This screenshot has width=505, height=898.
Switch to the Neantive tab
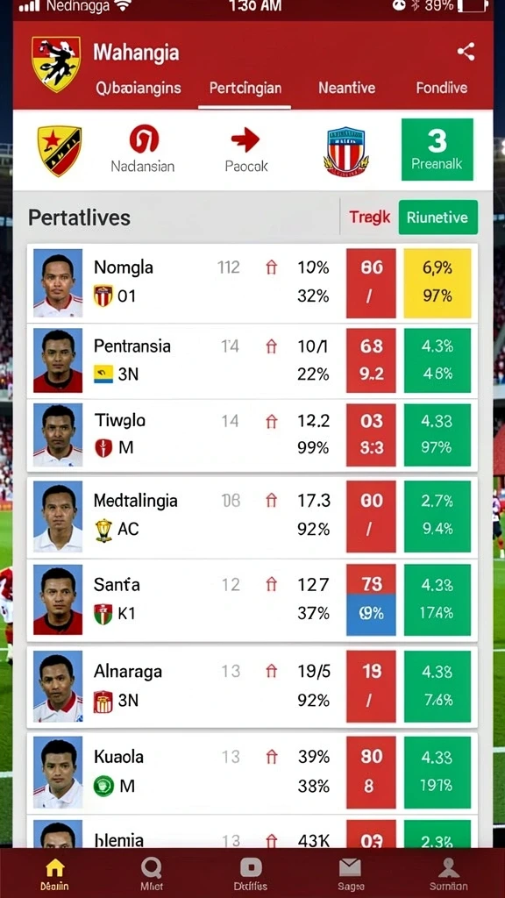click(346, 89)
